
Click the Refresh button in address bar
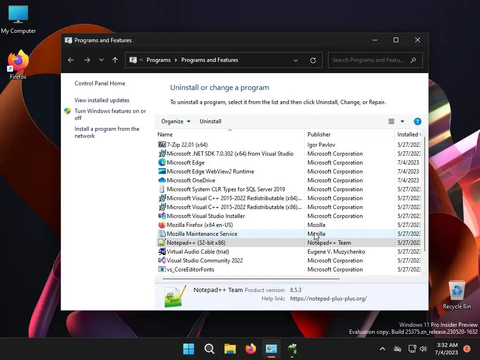pos(313,60)
